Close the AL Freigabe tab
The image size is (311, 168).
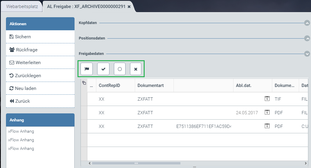pyautogui.click(x=129, y=7)
